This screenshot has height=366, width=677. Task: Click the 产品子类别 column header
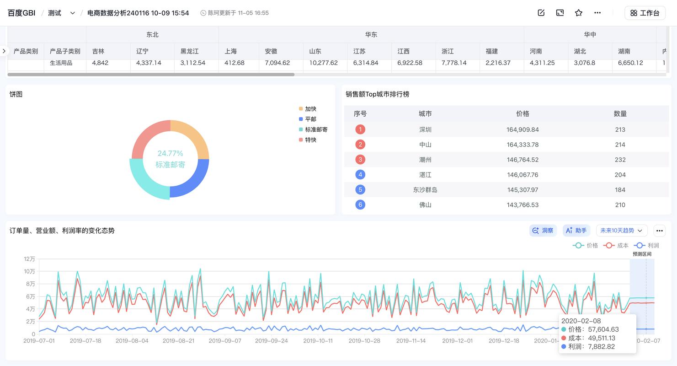pos(65,51)
